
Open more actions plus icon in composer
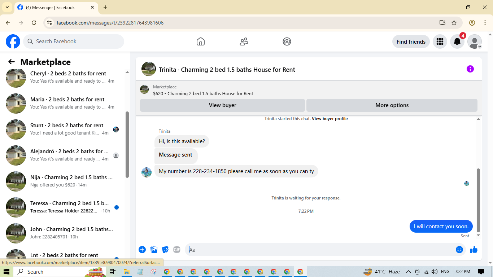pyautogui.click(x=142, y=250)
